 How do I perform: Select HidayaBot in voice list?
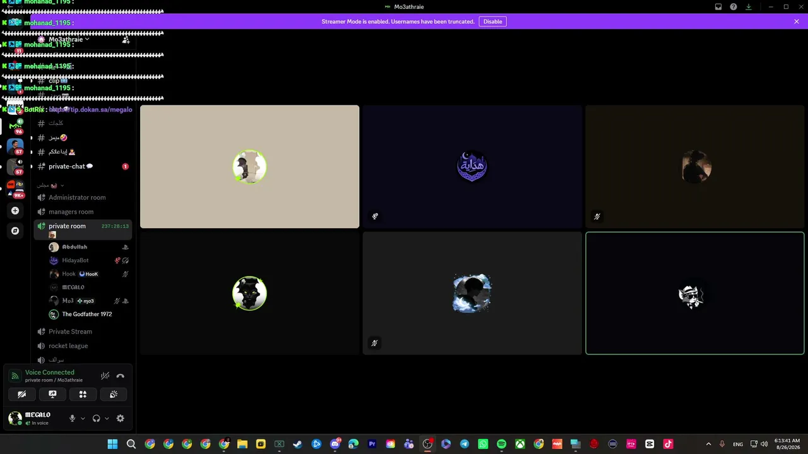tap(88, 260)
